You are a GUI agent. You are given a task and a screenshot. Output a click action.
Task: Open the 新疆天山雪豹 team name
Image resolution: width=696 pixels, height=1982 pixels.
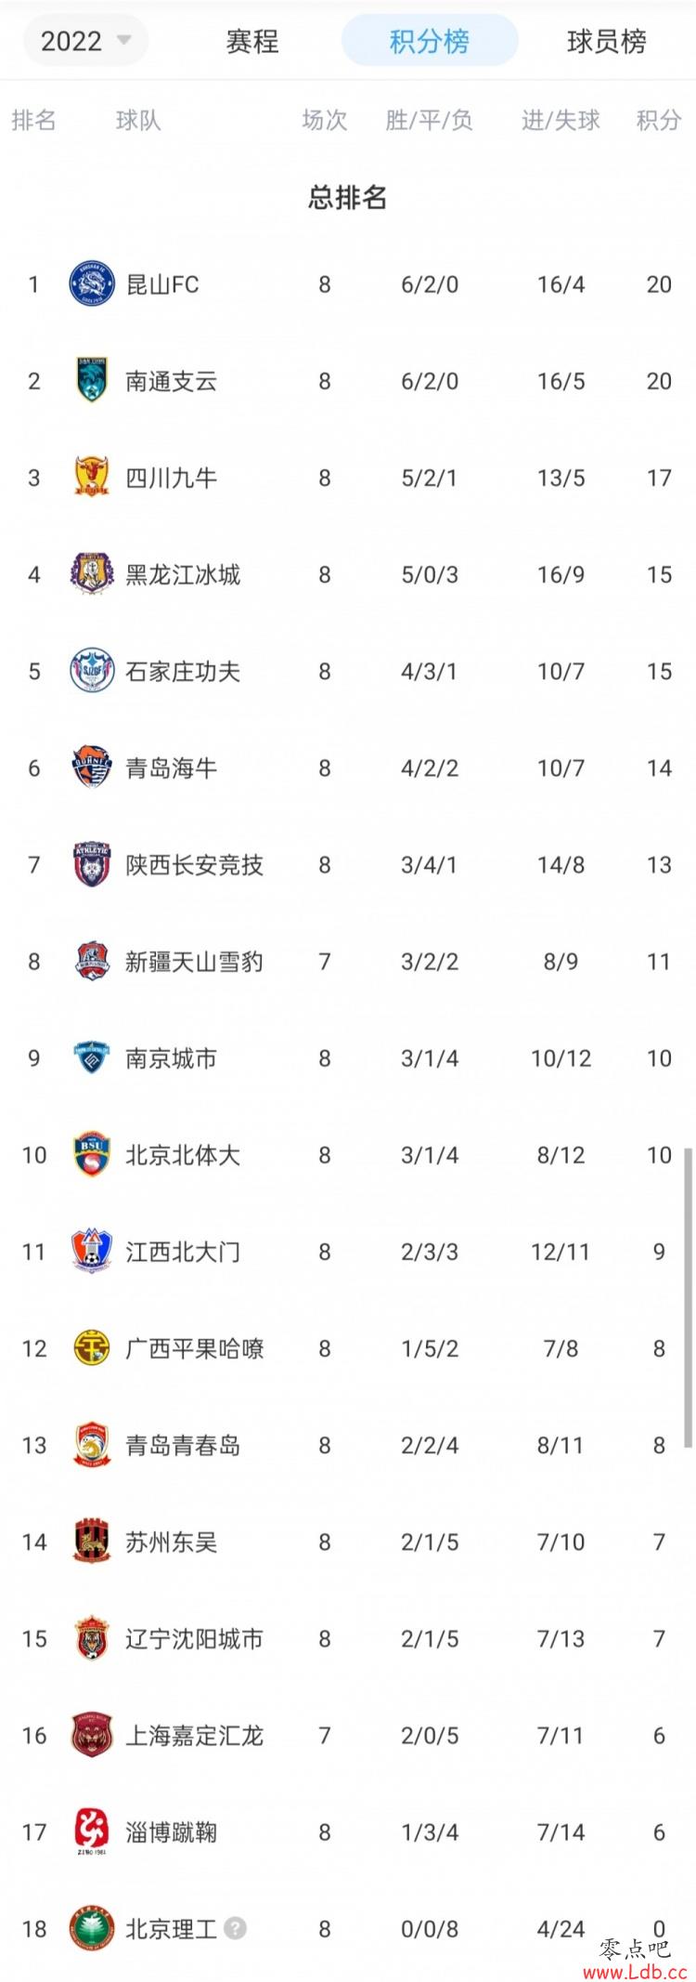point(194,962)
